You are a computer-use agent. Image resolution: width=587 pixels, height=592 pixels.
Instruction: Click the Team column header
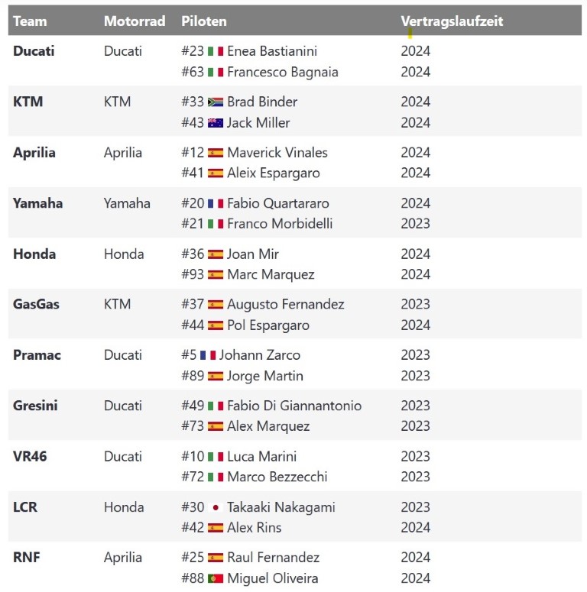(30, 21)
